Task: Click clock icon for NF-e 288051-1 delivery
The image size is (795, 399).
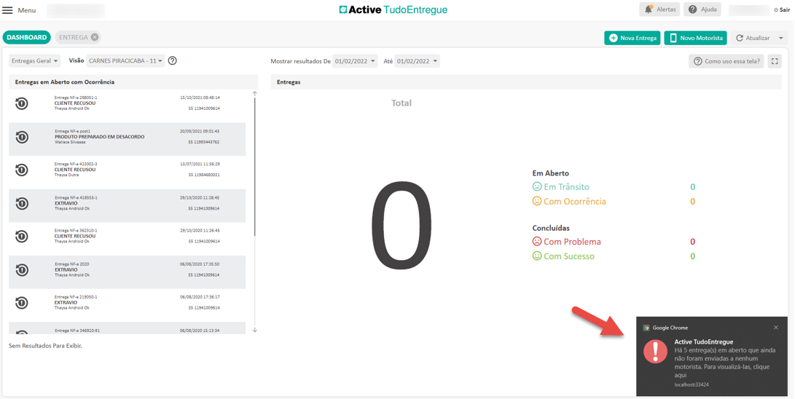Action: [22, 103]
